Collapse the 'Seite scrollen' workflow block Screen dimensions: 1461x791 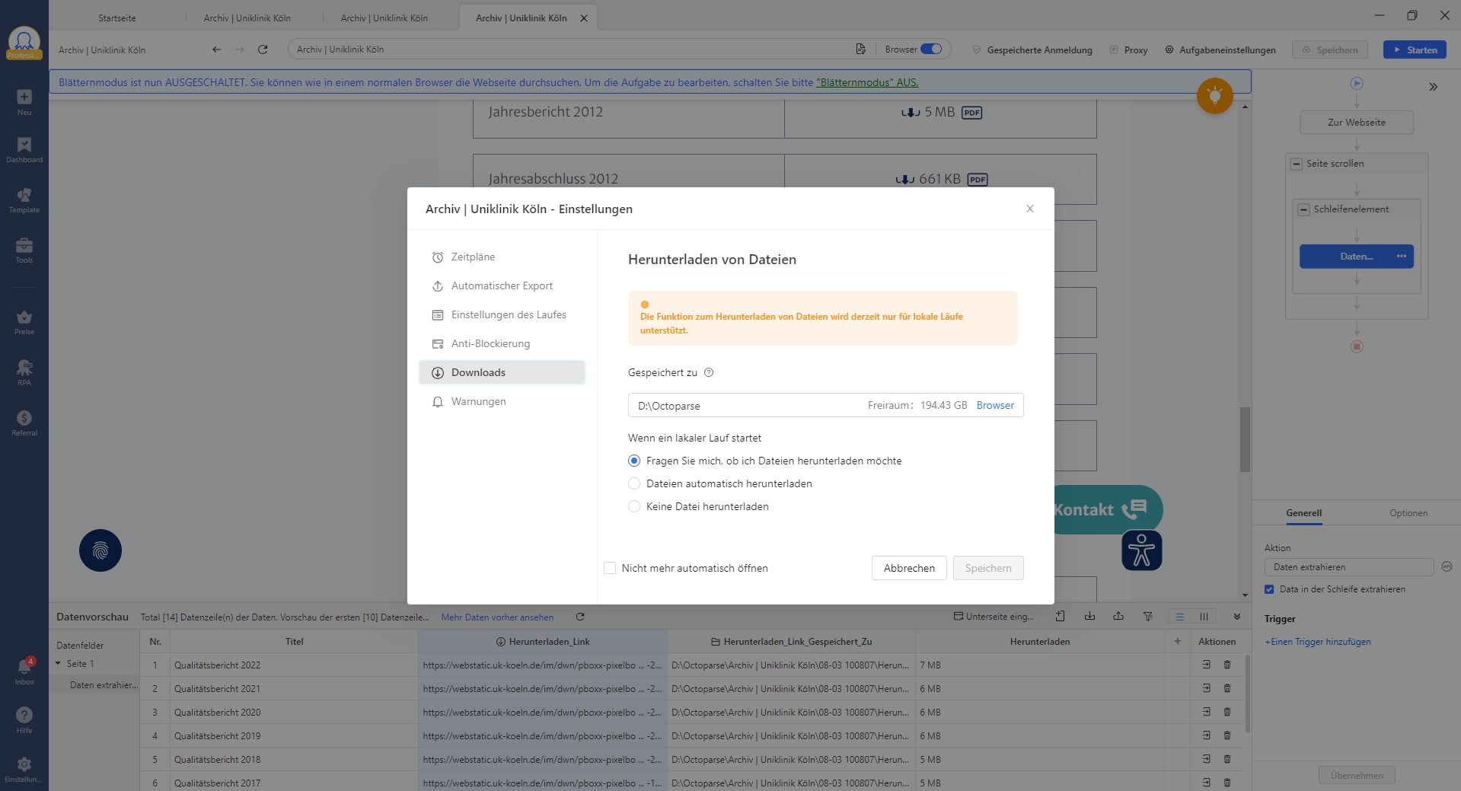(x=1296, y=164)
